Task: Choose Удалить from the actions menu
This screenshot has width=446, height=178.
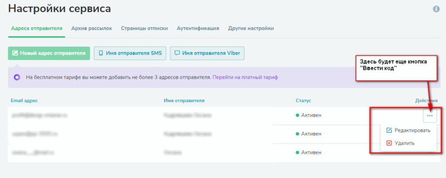Action: 401,143
